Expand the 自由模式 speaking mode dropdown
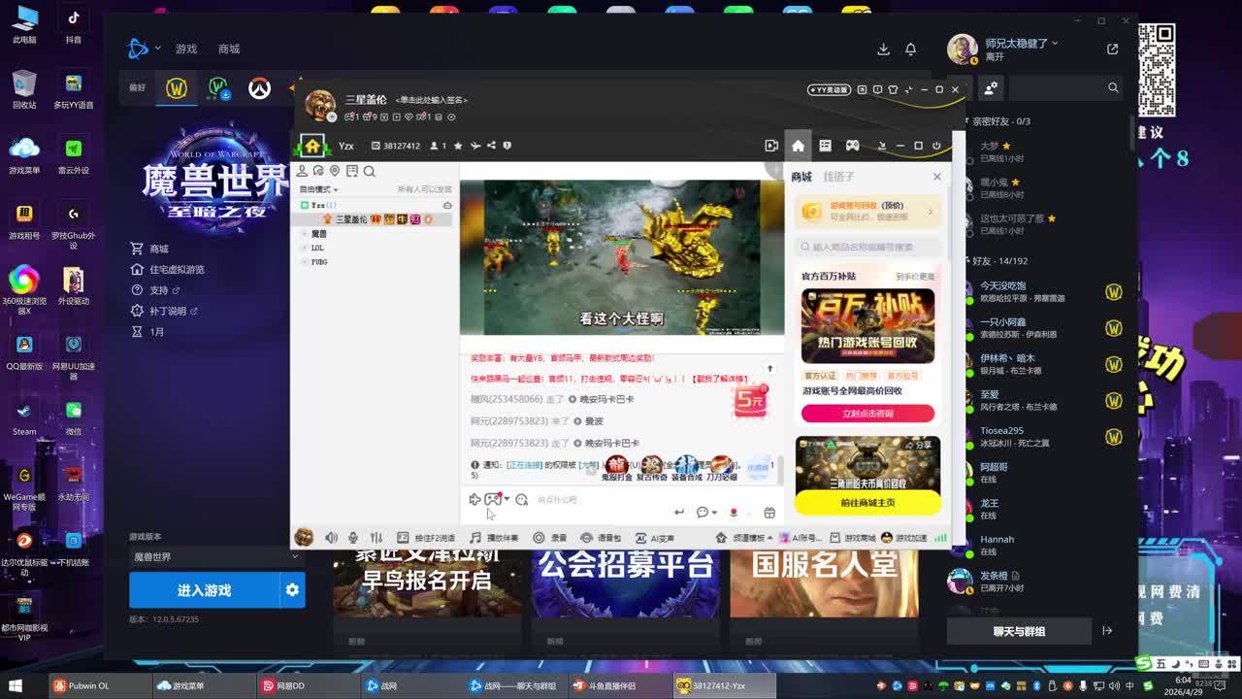 coord(319,189)
